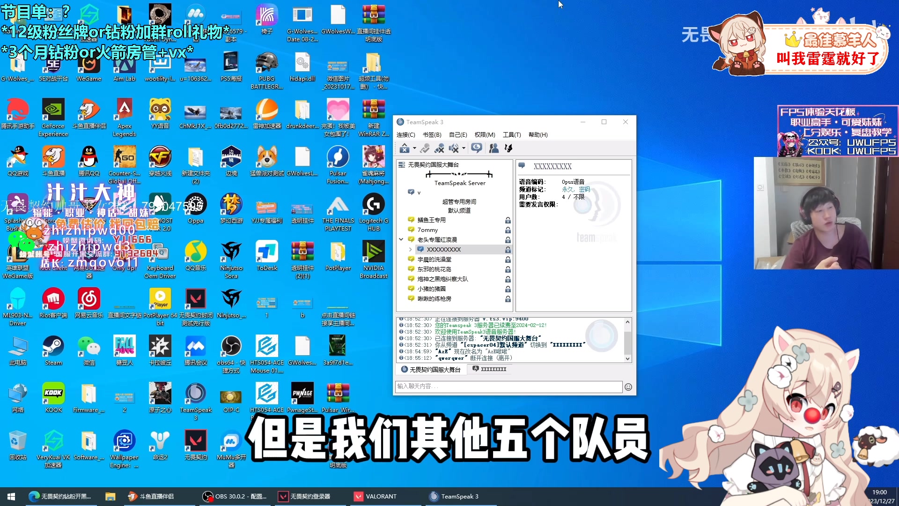Open the 权限(M) menu
This screenshot has width=899, height=506.
pos(485,135)
